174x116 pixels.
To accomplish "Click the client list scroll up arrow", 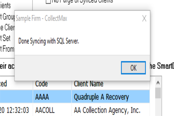I will coord(158,83).
